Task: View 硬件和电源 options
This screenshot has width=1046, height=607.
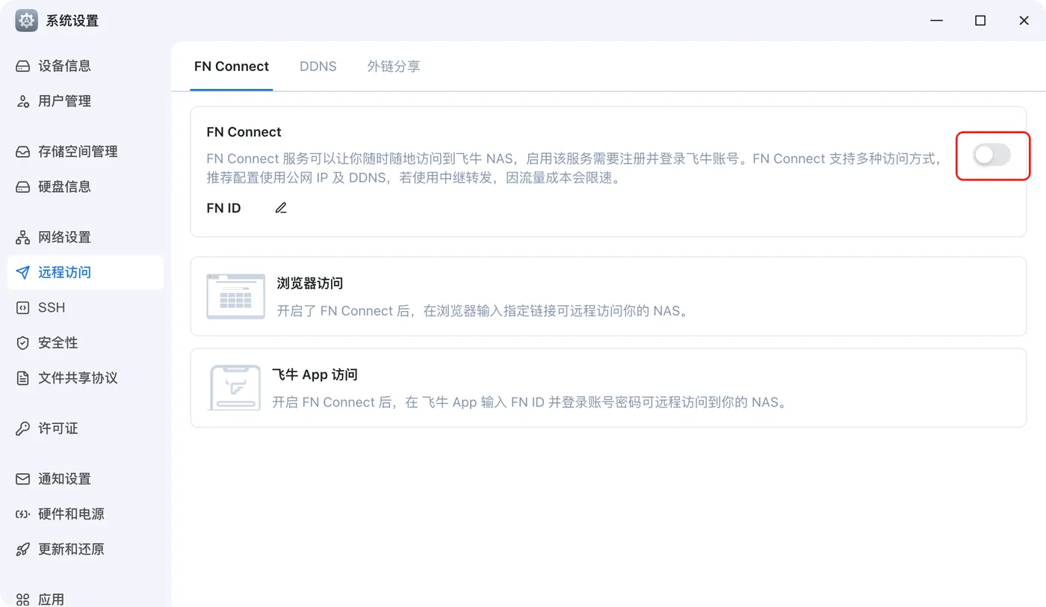Action: (x=71, y=514)
